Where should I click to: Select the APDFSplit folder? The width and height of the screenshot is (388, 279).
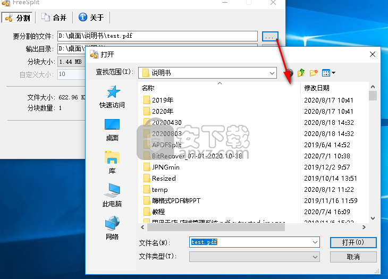[162, 145]
